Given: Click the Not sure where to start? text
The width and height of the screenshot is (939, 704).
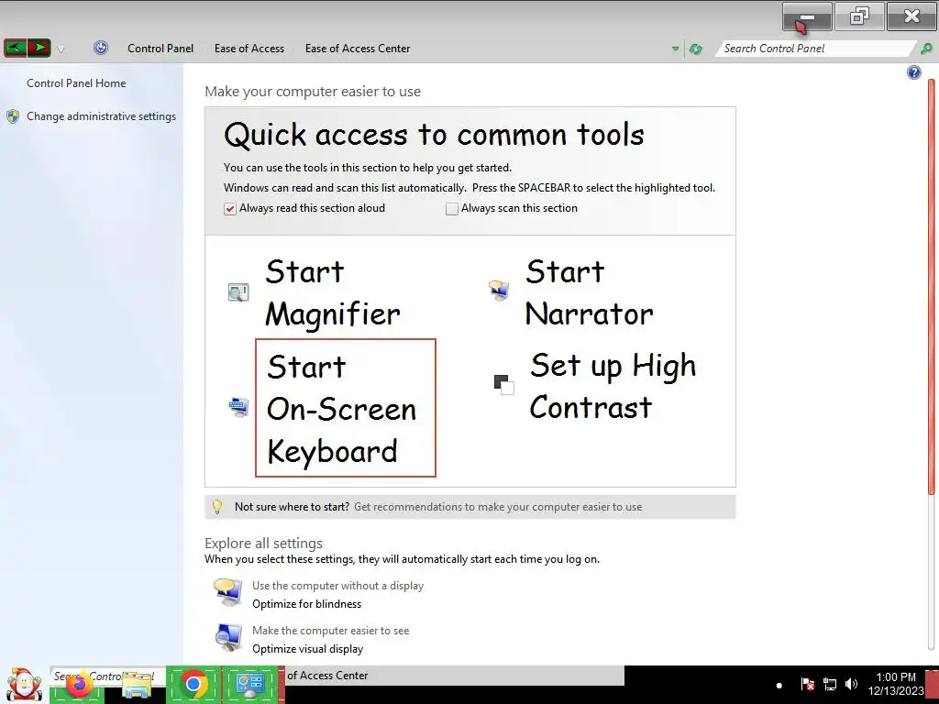Looking at the screenshot, I should pyautogui.click(x=292, y=507).
